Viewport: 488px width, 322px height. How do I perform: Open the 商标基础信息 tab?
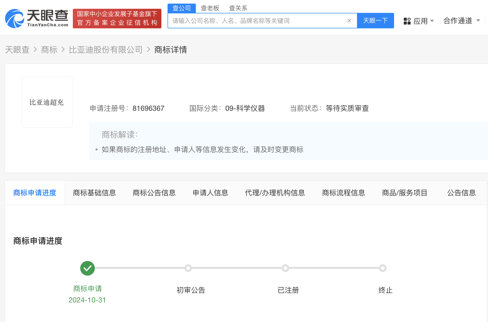coord(94,193)
